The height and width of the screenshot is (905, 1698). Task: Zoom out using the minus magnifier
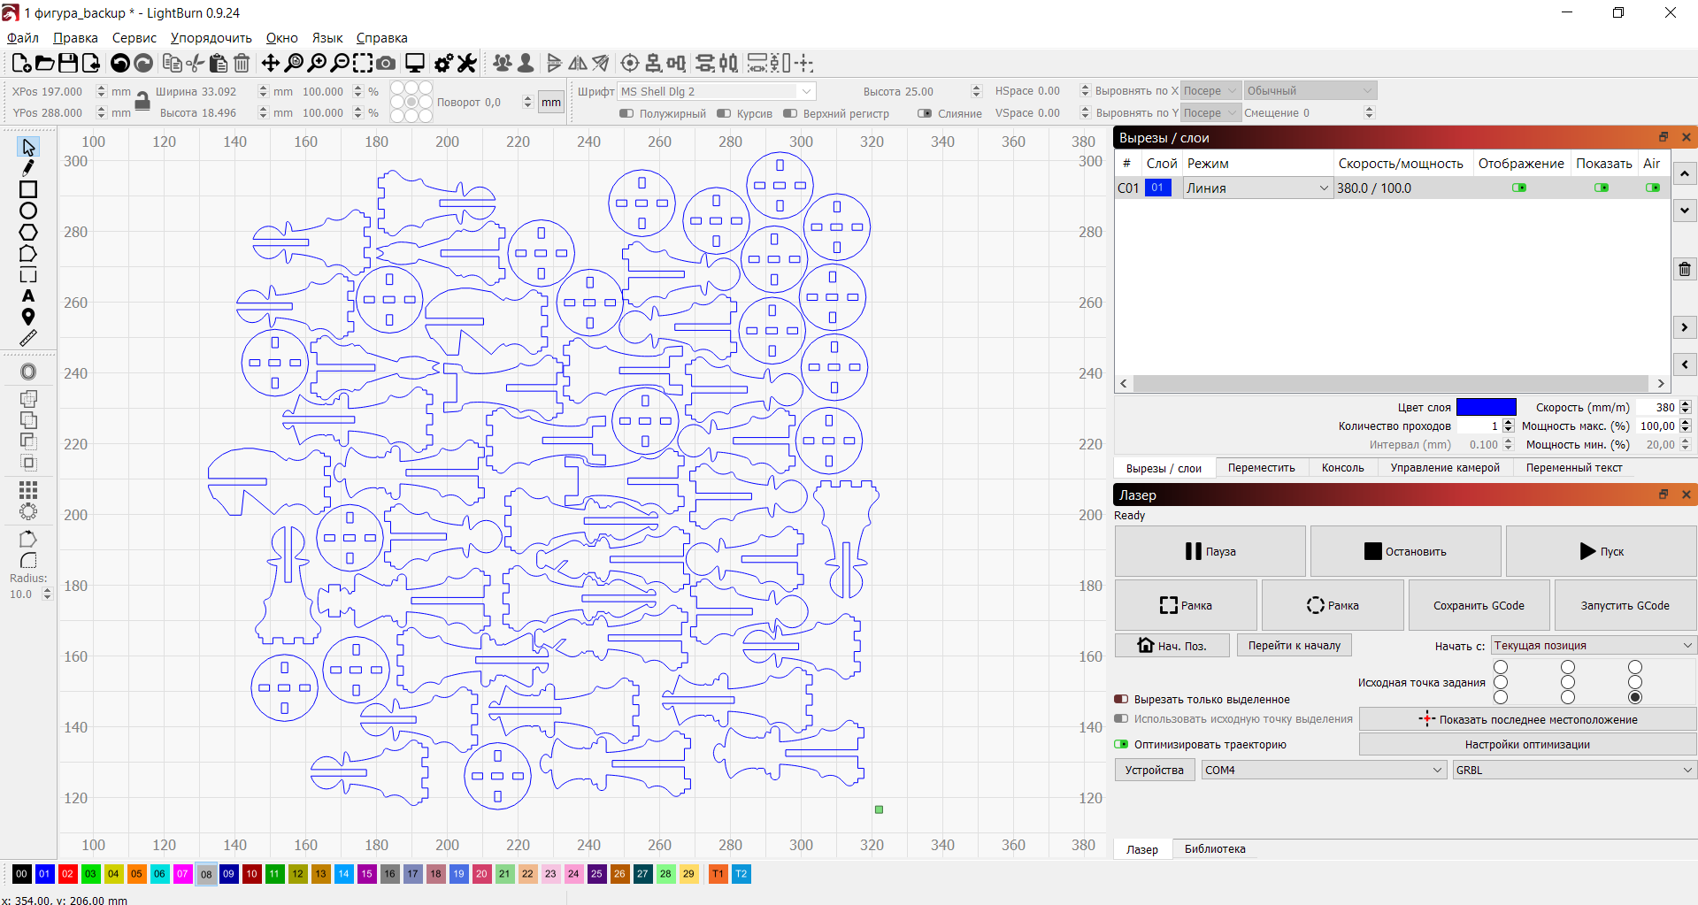tap(340, 63)
